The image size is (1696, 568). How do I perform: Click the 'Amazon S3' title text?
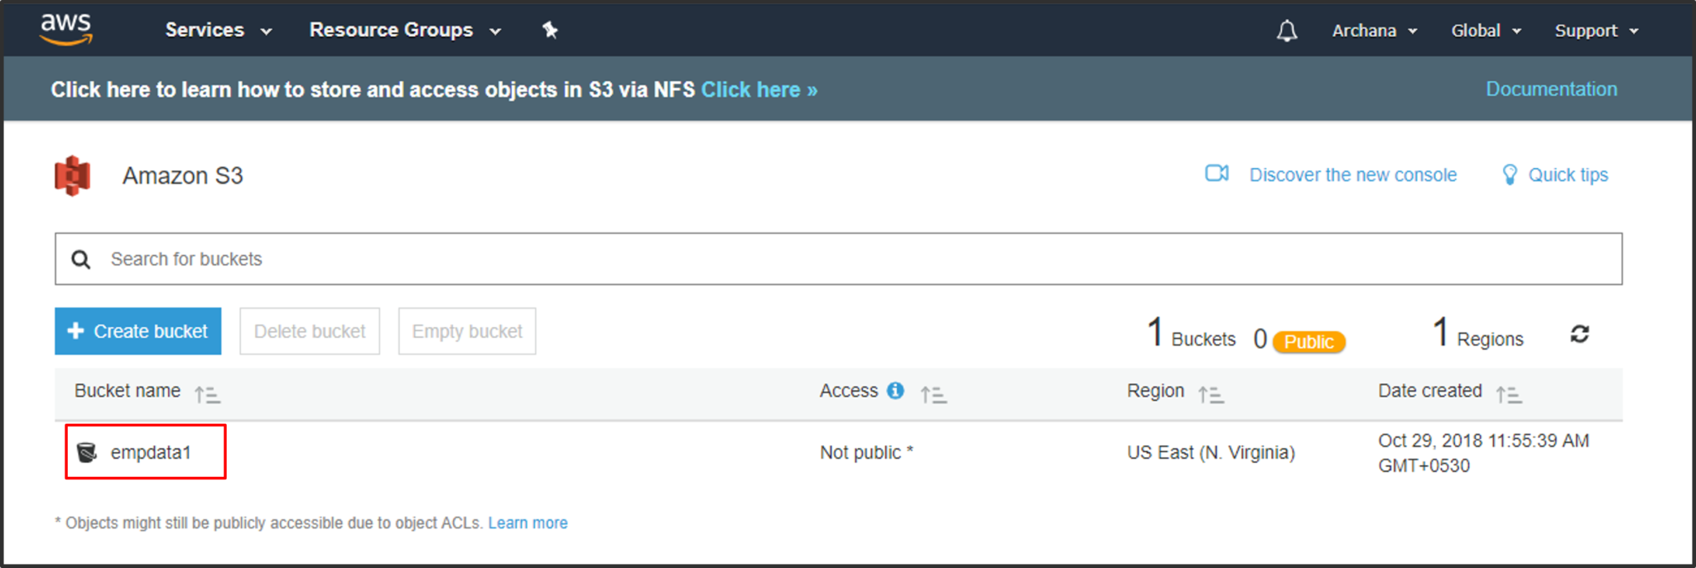pyautogui.click(x=183, y=176)
